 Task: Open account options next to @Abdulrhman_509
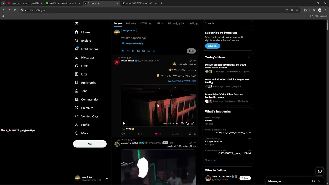coord(107,178)
